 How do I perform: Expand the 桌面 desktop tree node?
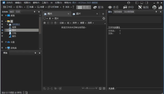[6, 15]
